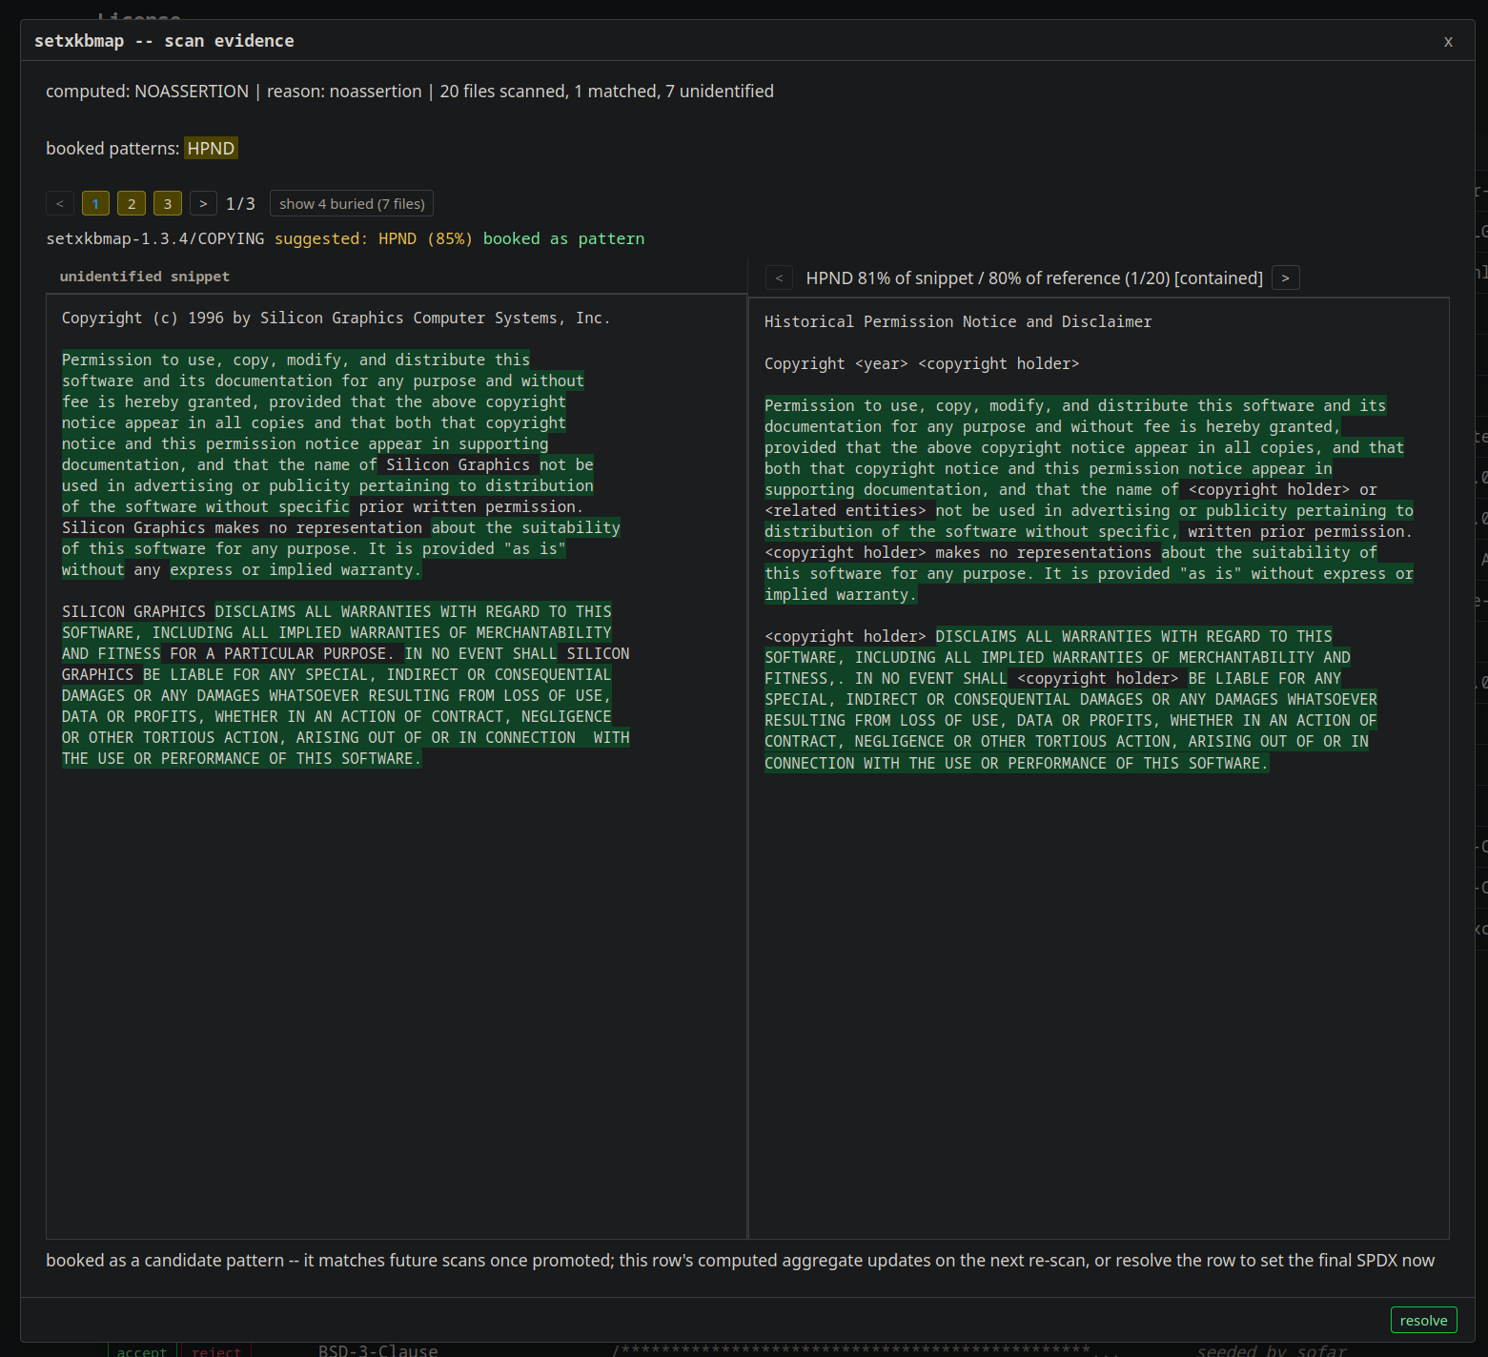Click the '1/3' page counter
This screenshot has width=1488, height=1357.
click(x=240, y=203)
